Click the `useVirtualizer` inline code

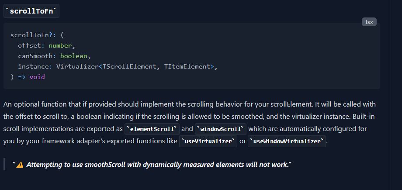pos(208,141)
